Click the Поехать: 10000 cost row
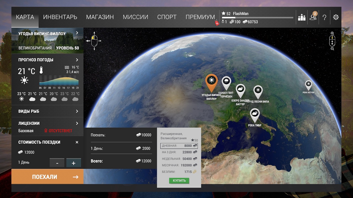 (121, 135)
